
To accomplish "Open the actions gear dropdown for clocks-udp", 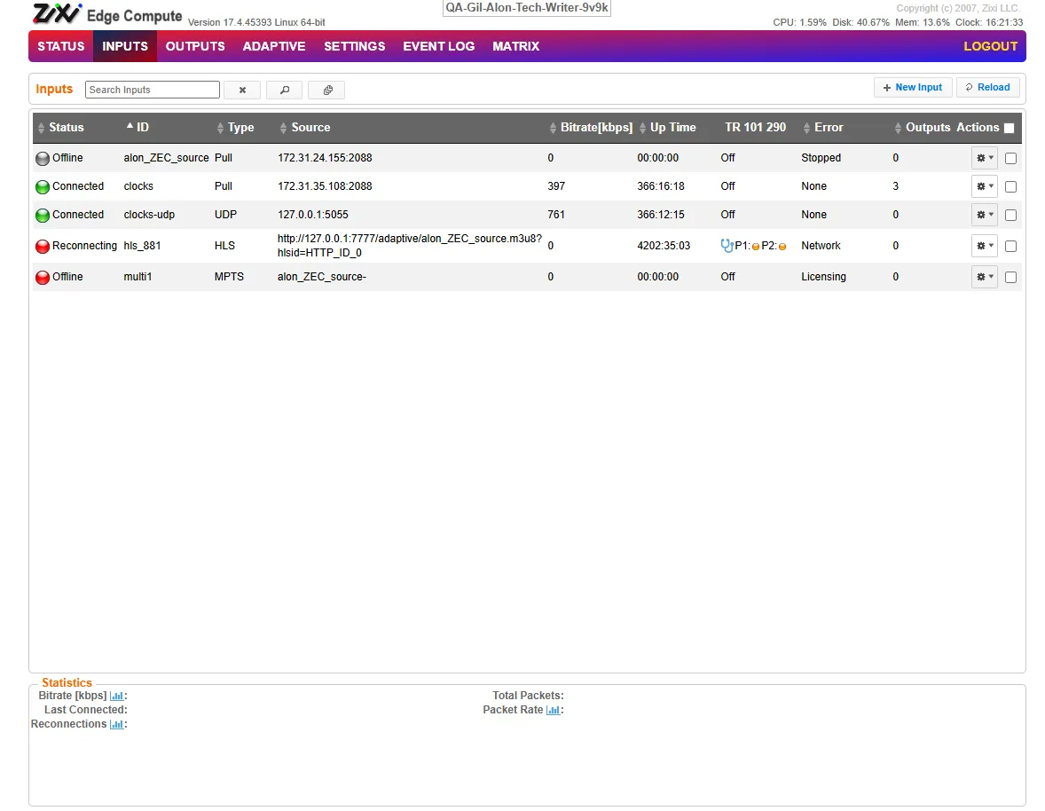I will click(985, 215).
